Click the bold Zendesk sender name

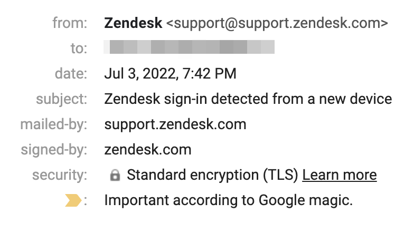pos(133,23)
